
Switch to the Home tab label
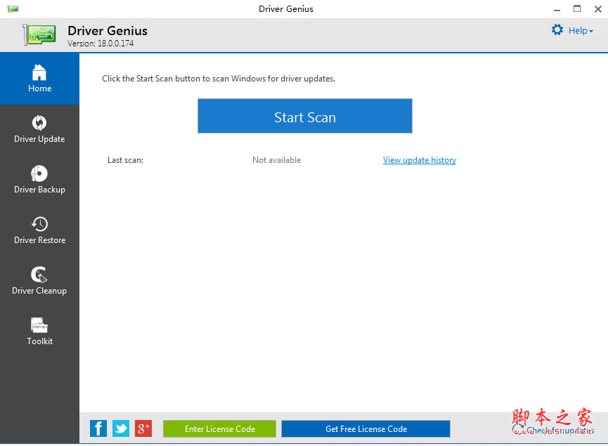click(x=39, y=88)
